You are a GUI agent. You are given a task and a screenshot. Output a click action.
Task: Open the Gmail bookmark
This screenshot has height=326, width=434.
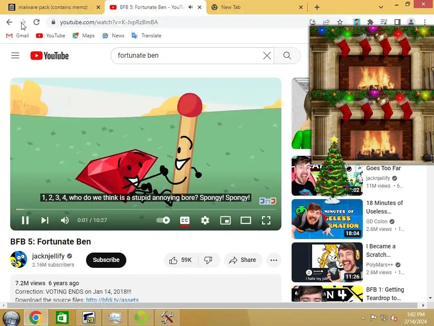[18, 36]
